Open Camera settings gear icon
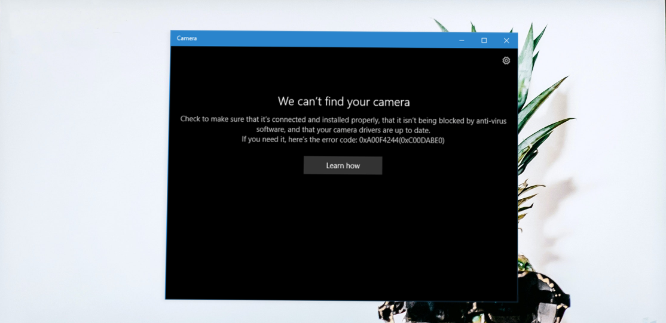Image resolution: width=666 pixels, height=323 pixels. (x=506, y=61)
